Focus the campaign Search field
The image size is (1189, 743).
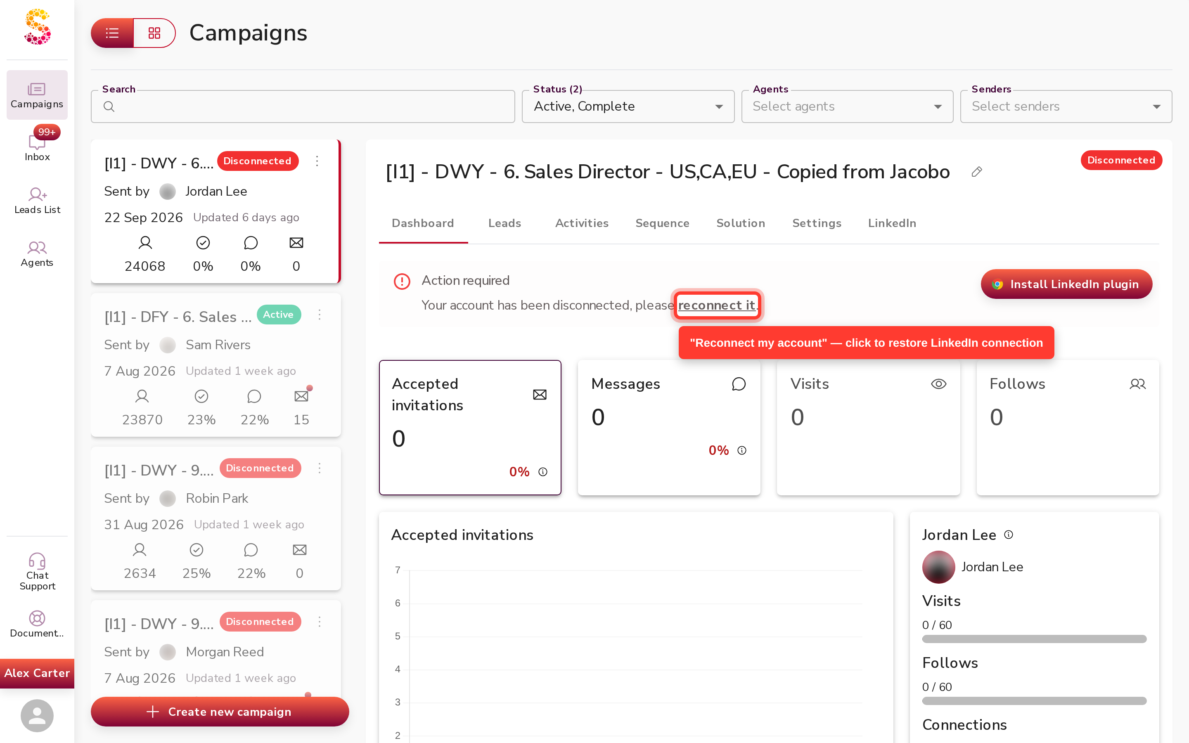point(303,106)
